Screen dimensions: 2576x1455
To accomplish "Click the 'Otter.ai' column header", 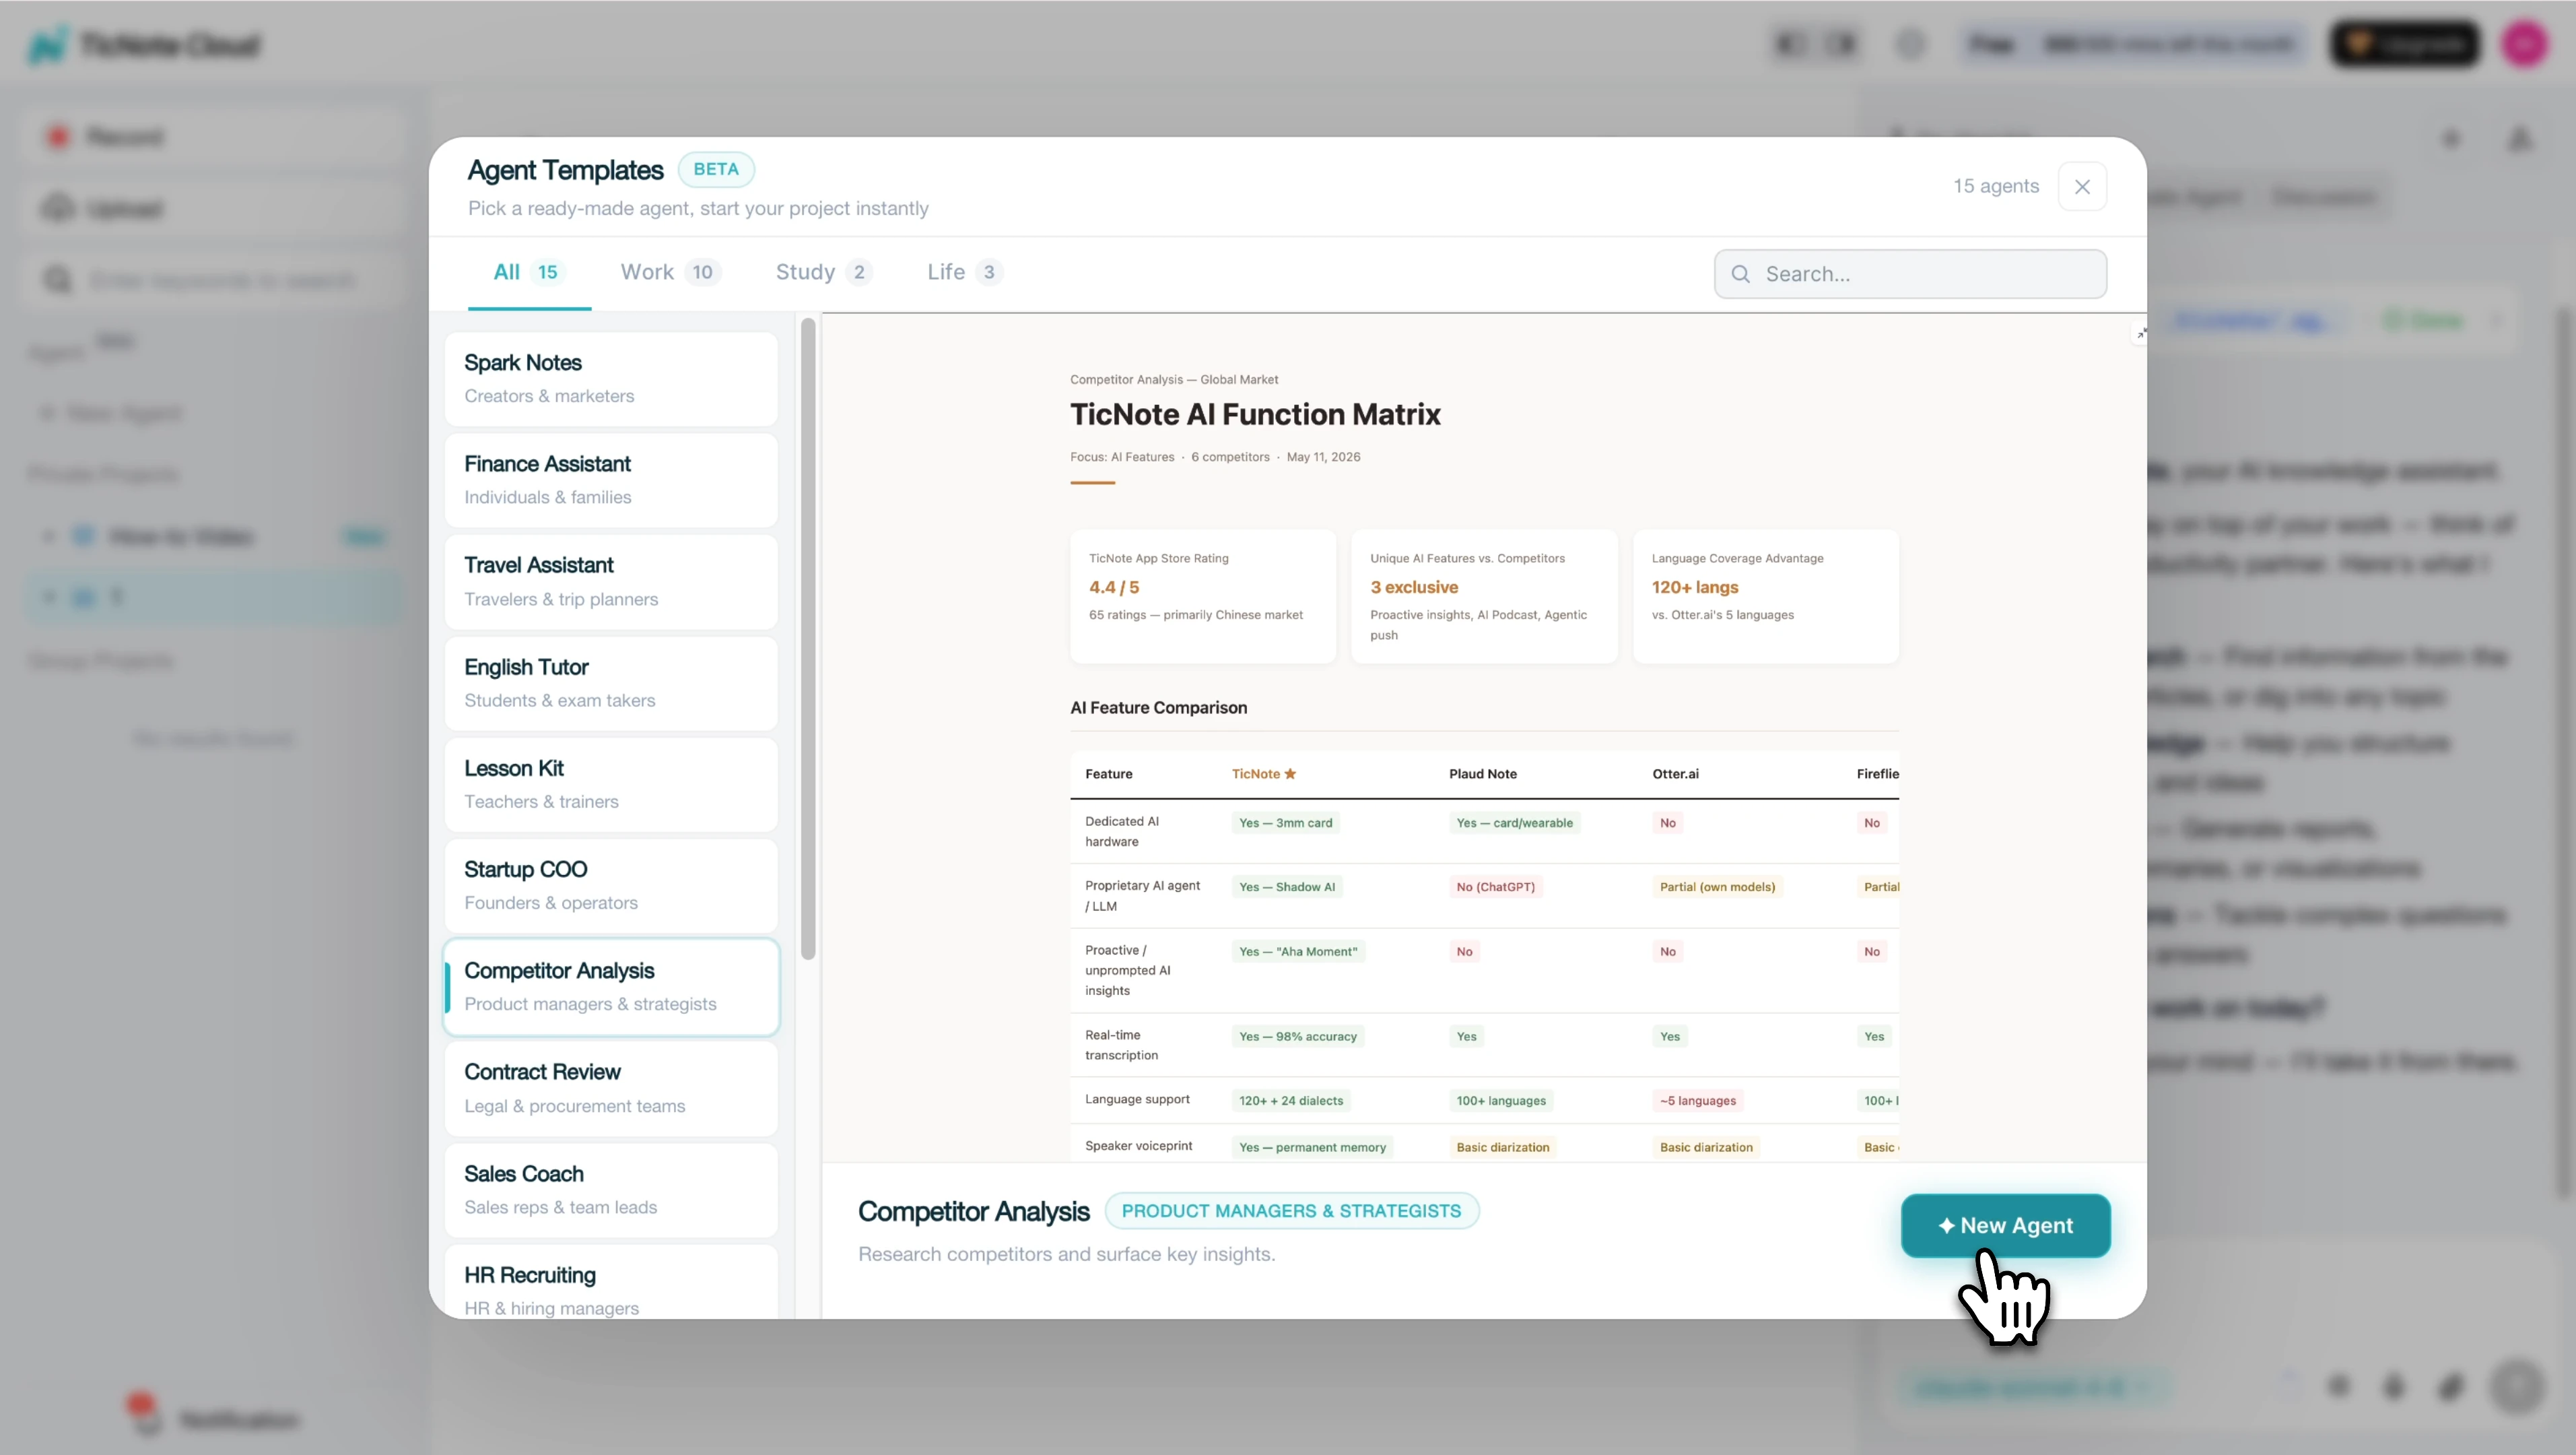I will (x=1675, y=773).
